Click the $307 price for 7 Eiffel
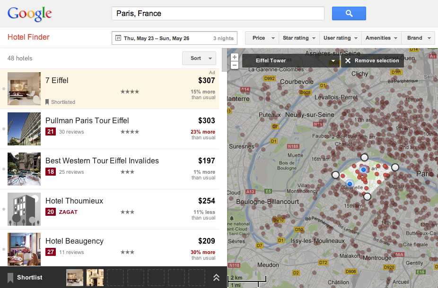 tap(207, 81)
